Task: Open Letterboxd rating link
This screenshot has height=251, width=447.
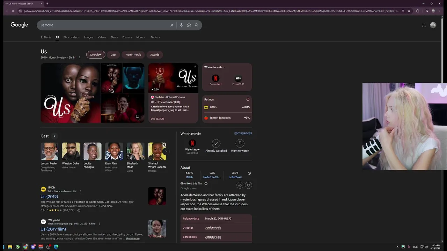Action: 235,177
